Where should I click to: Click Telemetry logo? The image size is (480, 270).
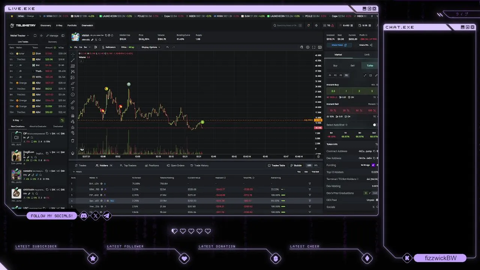[x=23, y=25]
